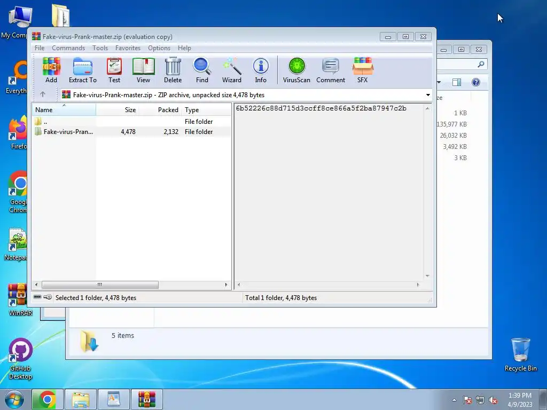The width and height of the screenshot is (547, 410).
Task: Click the drive icon in WinRAR status bar
Action: tap(37, 297)
